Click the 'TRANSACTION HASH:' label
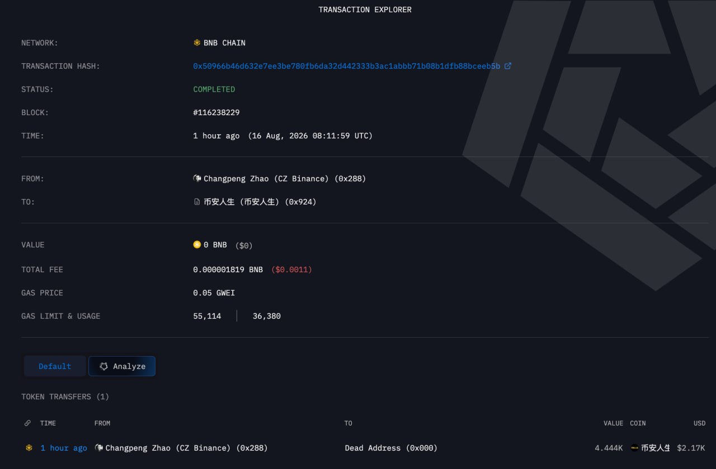This screenshot has height=469, width=716. (x=60, y=66)
